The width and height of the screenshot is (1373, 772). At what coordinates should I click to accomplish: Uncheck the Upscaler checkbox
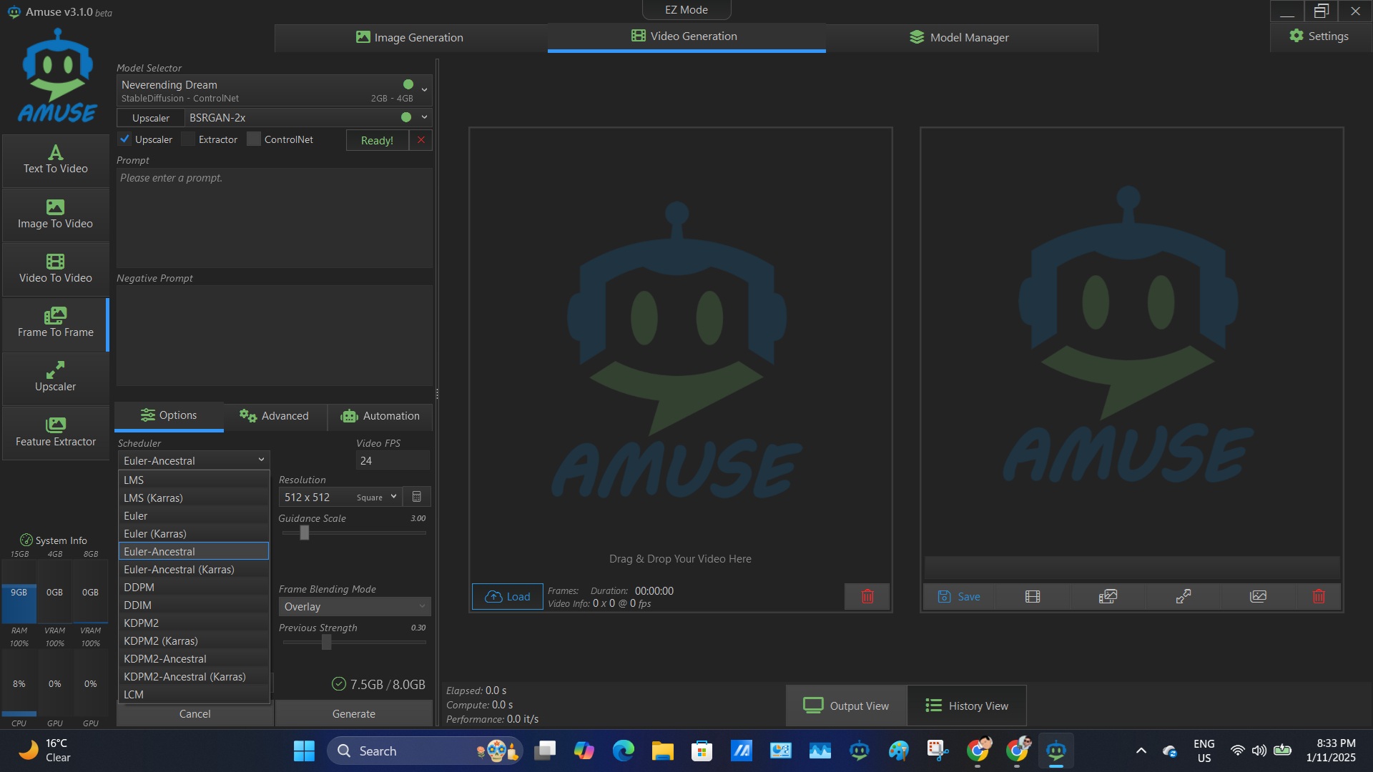point(125,139)
